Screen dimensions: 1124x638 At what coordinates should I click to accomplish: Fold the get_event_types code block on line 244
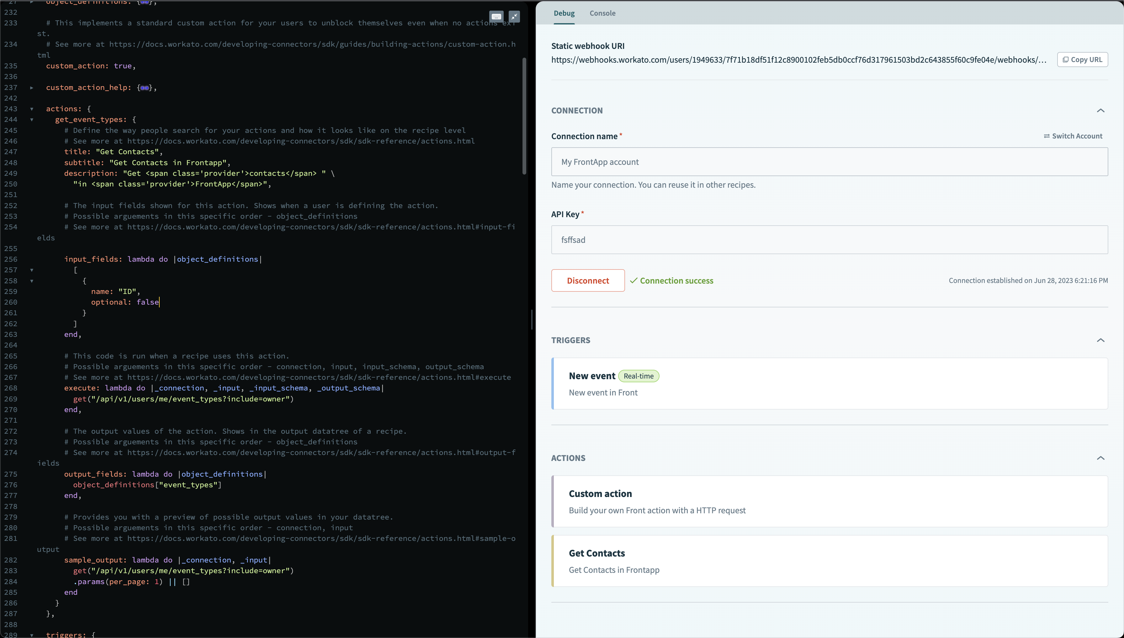coord(32,120)
